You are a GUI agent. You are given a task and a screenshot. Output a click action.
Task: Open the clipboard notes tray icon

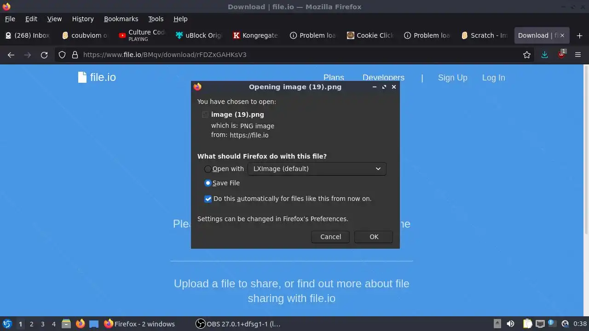tap(527, 324)
